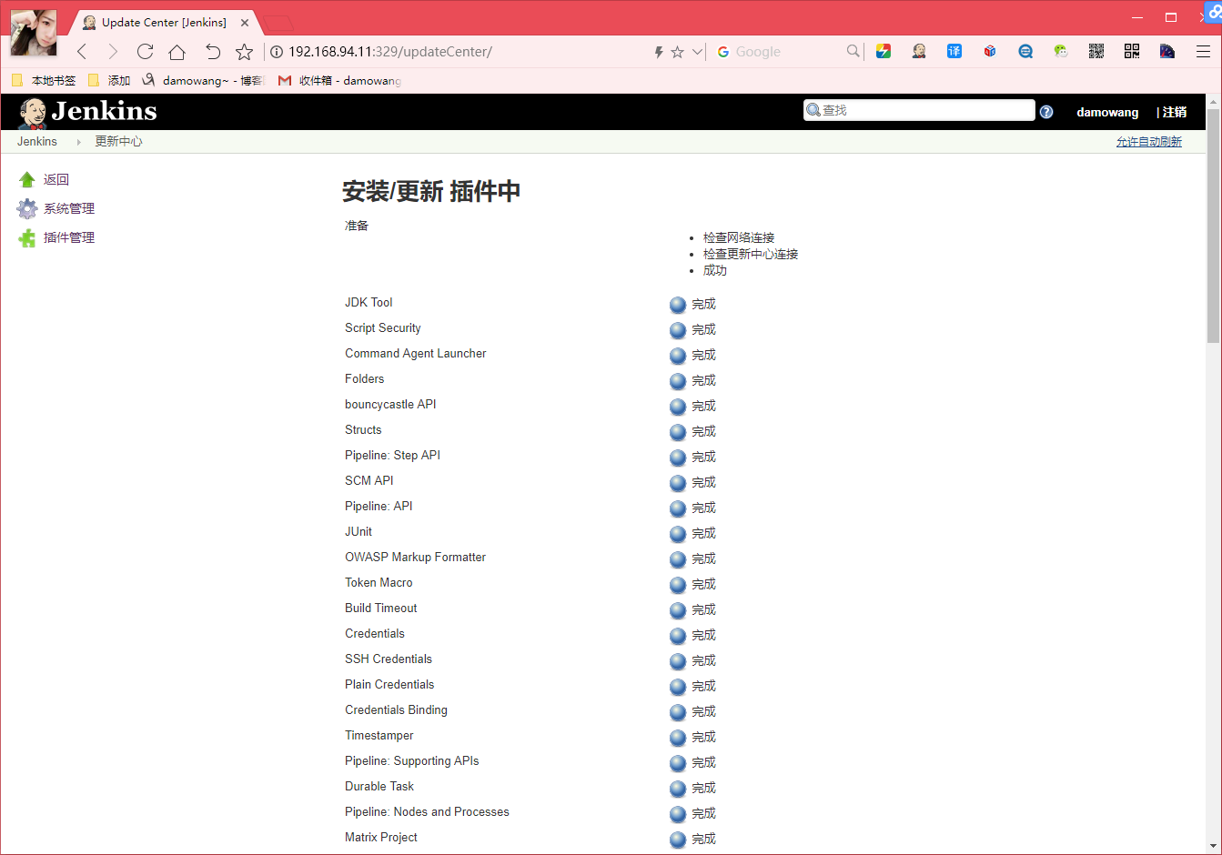Click 返回 in the sidebar

[56, 179]
